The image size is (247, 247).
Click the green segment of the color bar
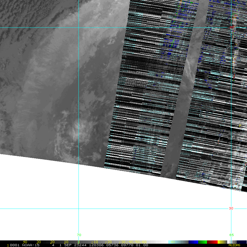[202, 242]
